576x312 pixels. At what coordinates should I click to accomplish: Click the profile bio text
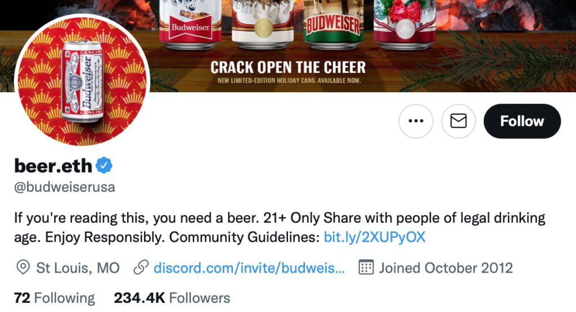click(x=280, y=228)
